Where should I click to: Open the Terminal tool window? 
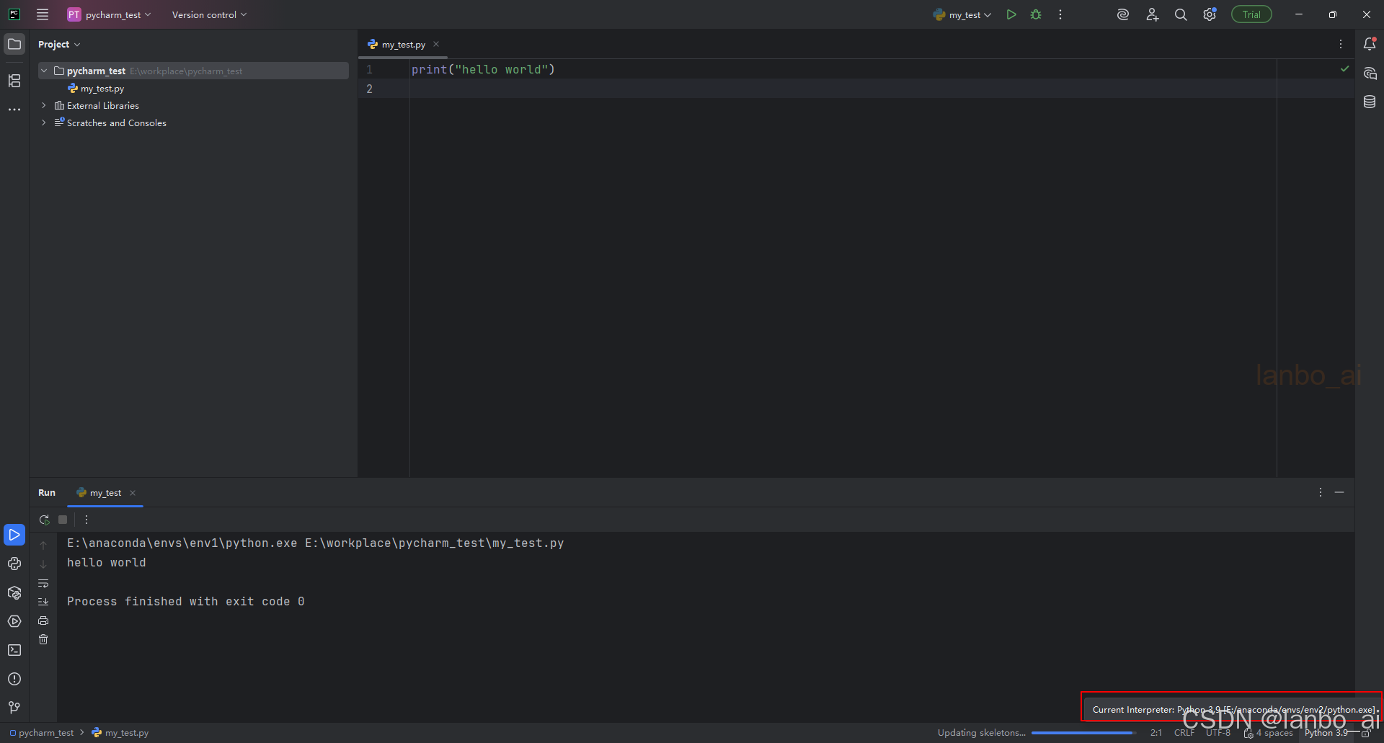click(x=14, y=650)
